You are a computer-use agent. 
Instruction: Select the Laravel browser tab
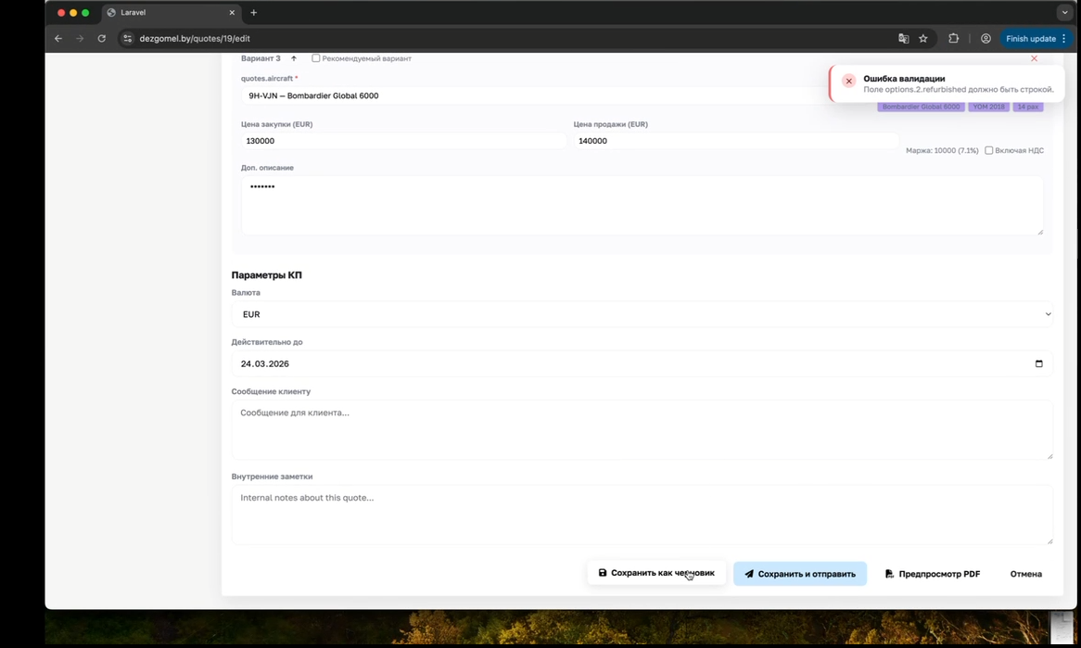(x=171, y=12)
